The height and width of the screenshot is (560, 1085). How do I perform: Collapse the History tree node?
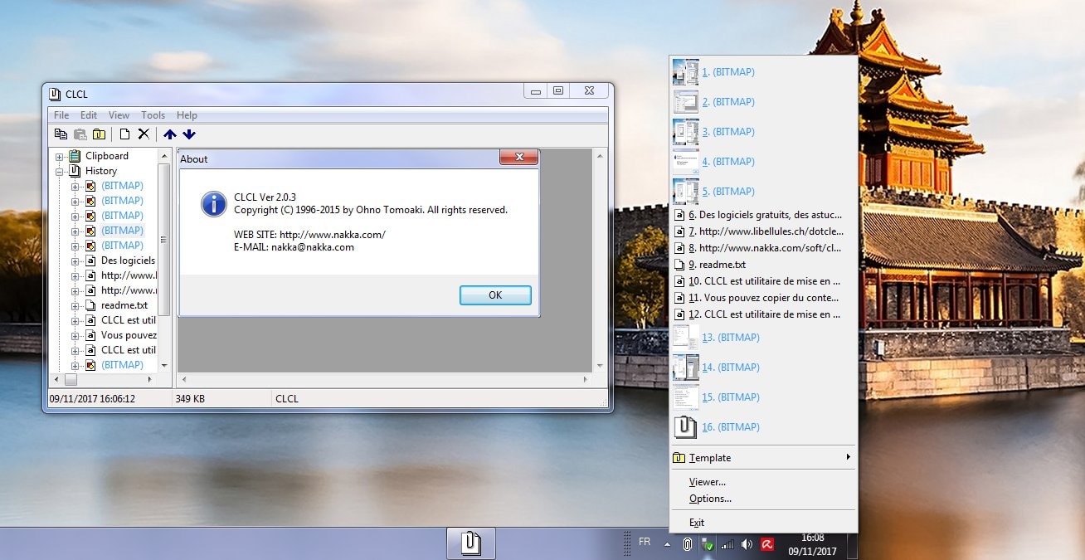[x=60, y=172]
